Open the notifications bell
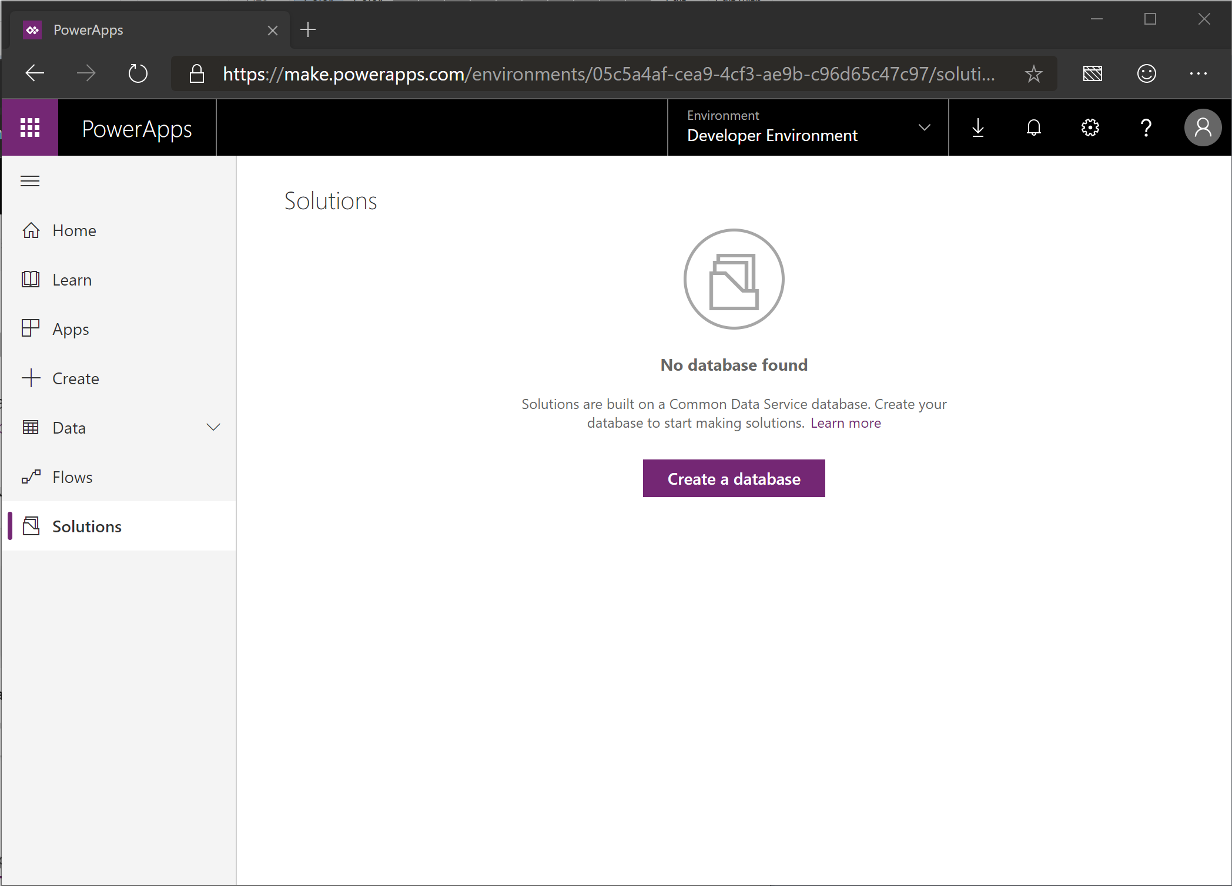Image resolution: width=1232 pixels, height=886 pixels. [1033, 127]
